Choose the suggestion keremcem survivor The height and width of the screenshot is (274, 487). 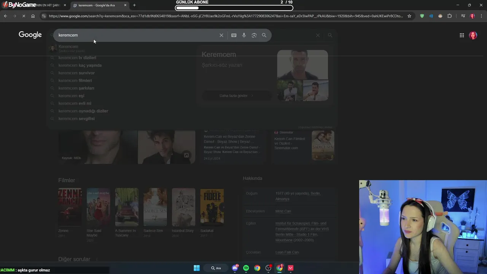[76, 73]
